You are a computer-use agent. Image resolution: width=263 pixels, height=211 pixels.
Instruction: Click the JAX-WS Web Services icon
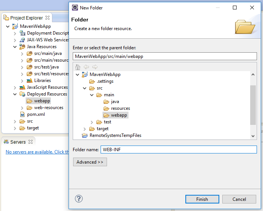(x=22, y=40)
